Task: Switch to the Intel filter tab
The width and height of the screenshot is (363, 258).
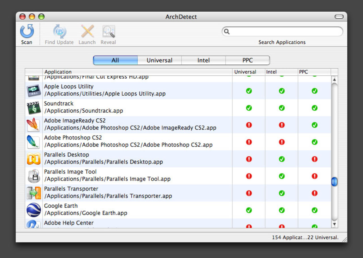Action: coord(203,60)
